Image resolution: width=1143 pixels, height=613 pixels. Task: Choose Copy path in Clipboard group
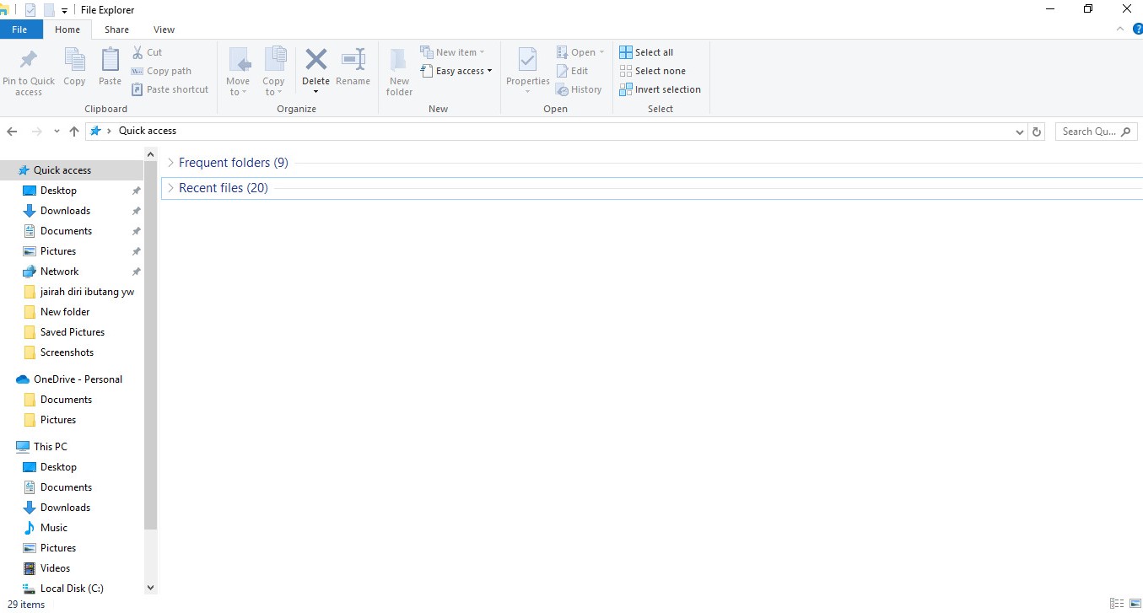tap(162, 71)
